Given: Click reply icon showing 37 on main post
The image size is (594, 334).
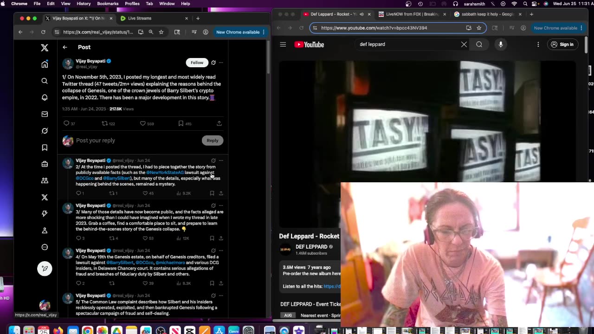Looking at the screenshot, I should 66,123.
